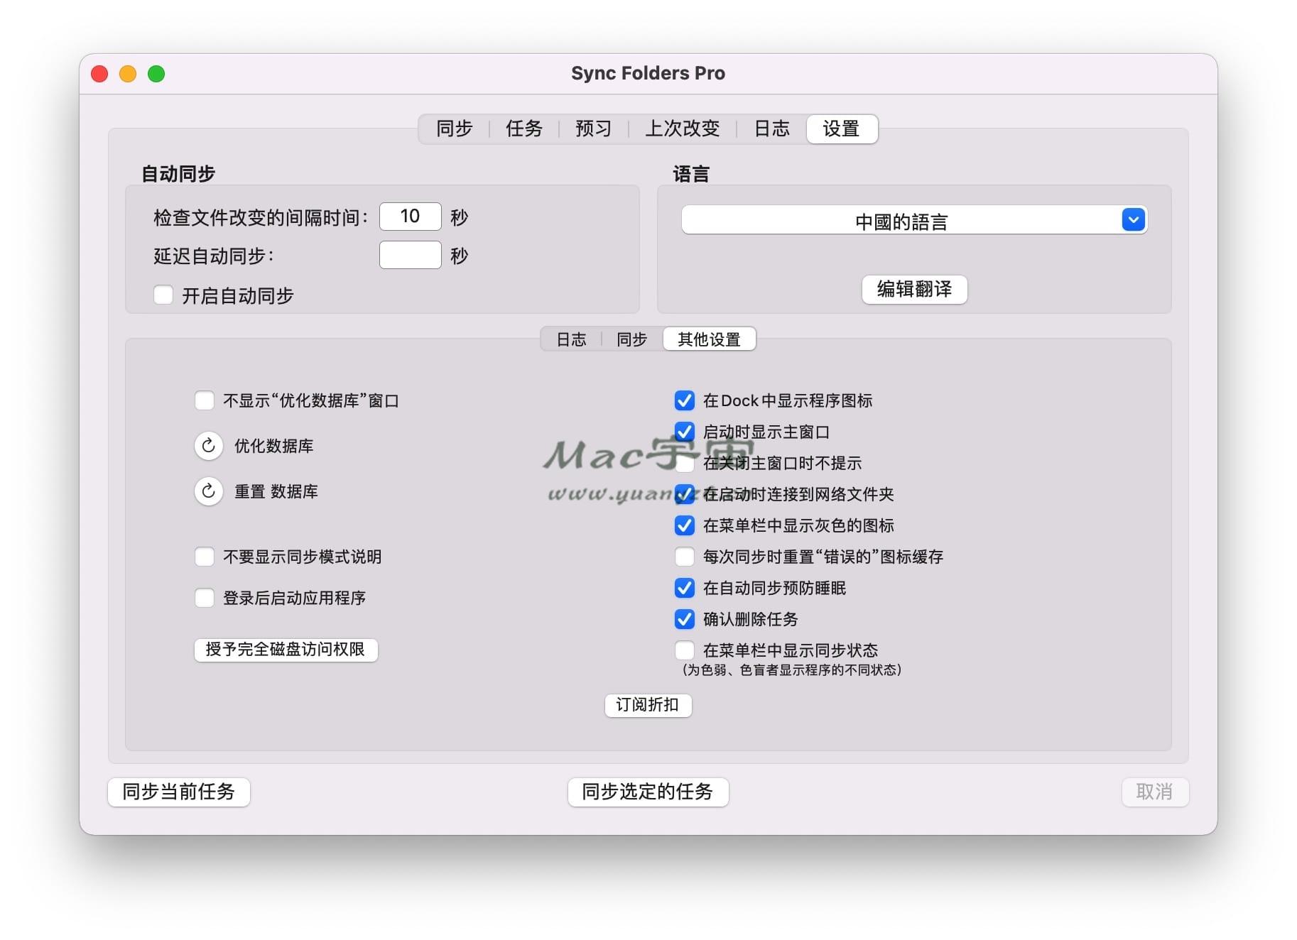Open the 上次改变 tab

pyautogui.click(x=683, y=129)
